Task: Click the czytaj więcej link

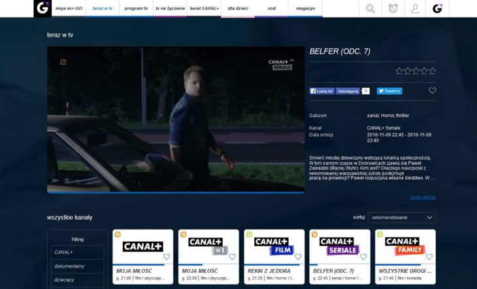Action: click(423, 197)
